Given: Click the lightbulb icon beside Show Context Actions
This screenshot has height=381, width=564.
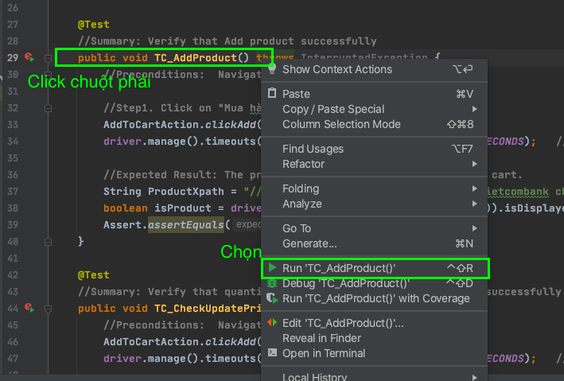Looking at the screenshot, I should point(272,69).
